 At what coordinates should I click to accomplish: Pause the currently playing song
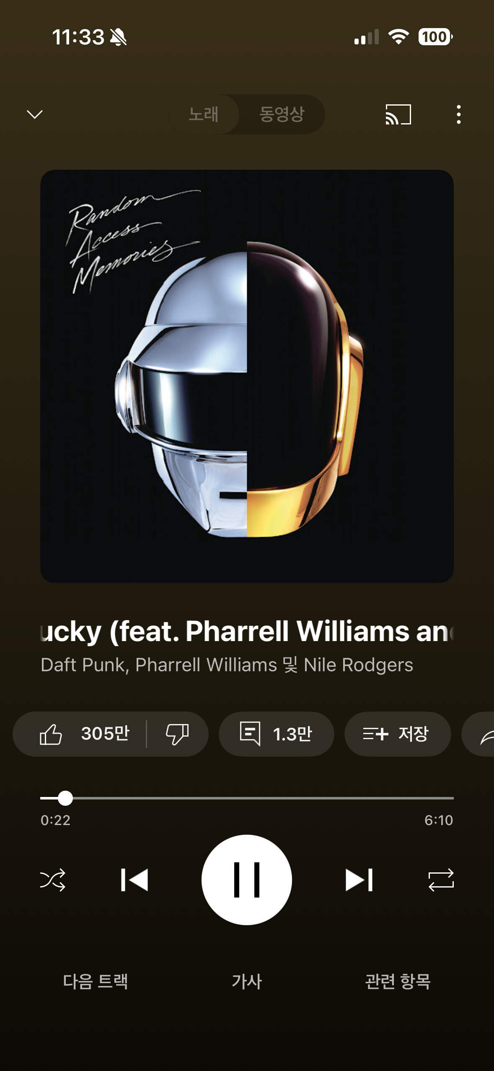coord(247,880)
